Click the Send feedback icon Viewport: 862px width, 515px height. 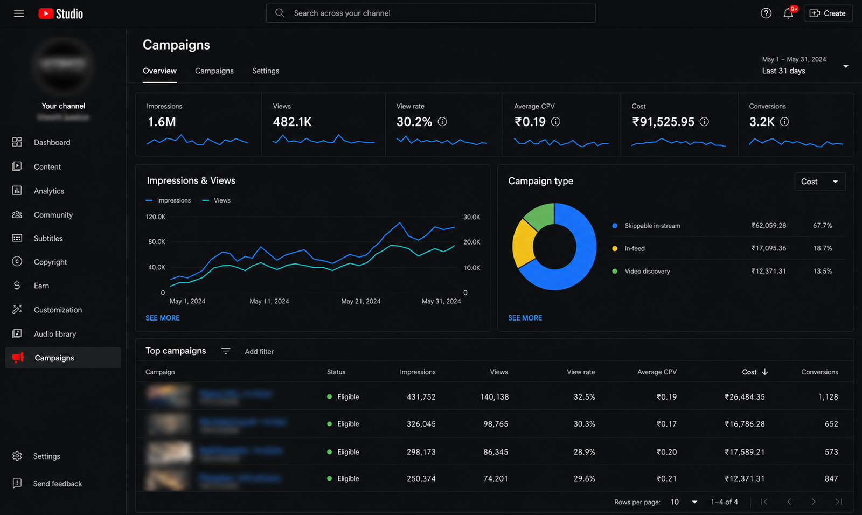coord(17,483)
